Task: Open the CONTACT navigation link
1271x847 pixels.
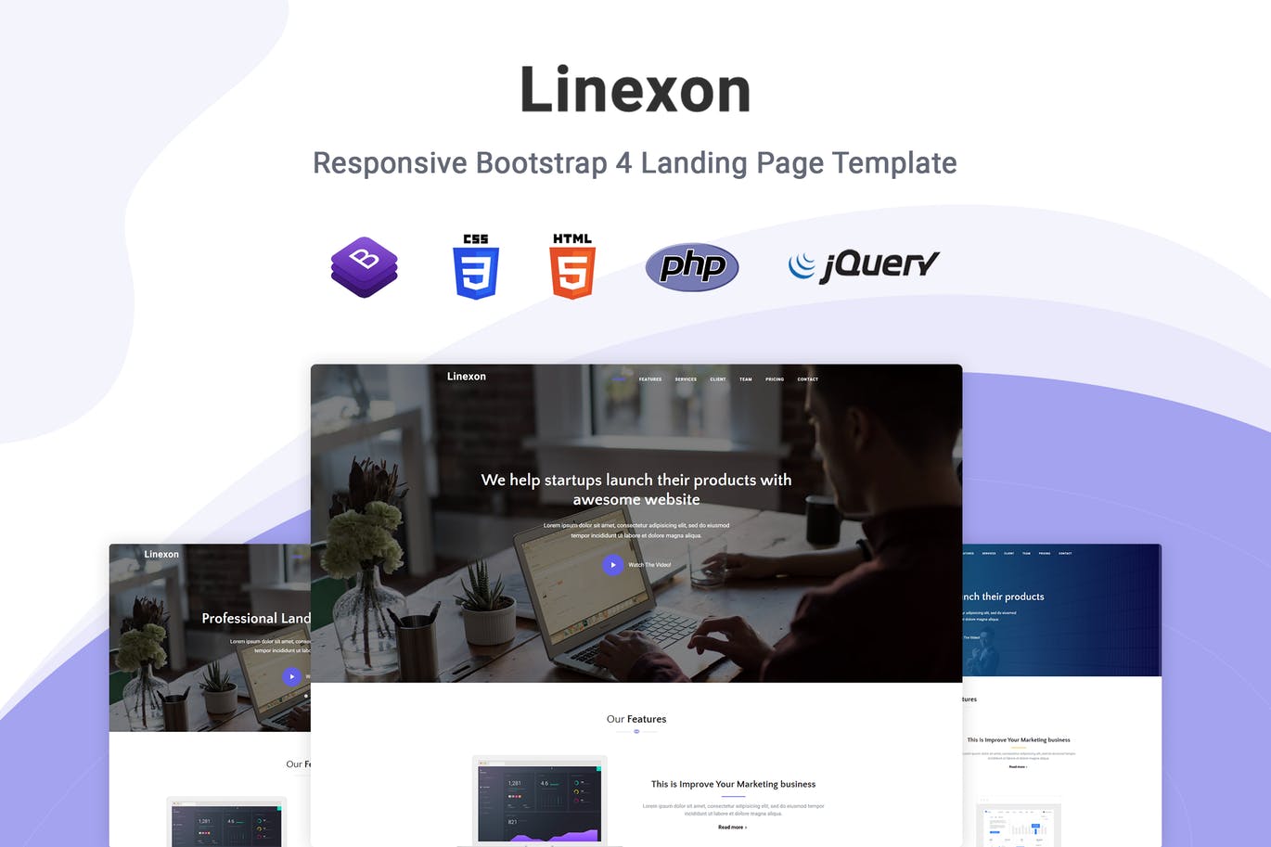Action: 807,379
